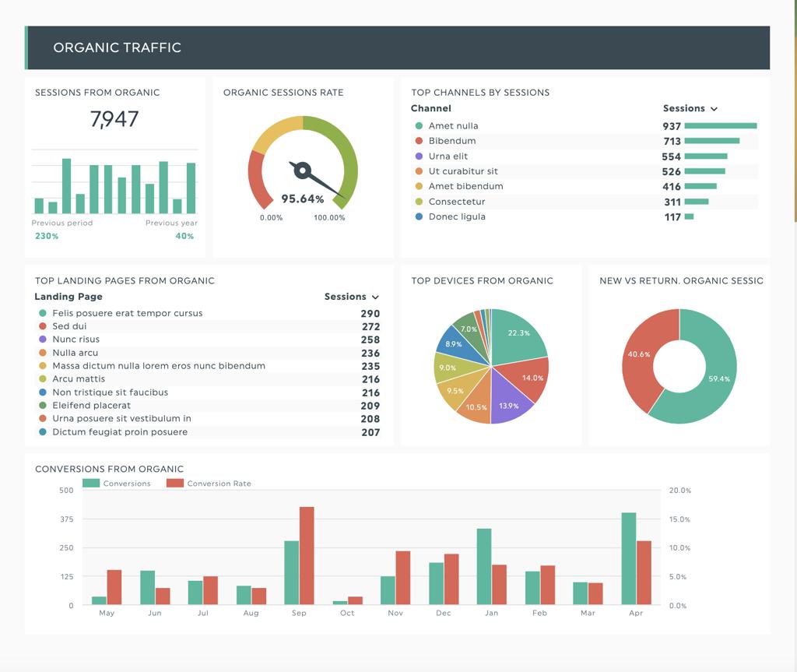The width and height of the screenshot is (797, 672).
Task: Click the Amet nulla sessions progress bar
Action: (721, 125)
